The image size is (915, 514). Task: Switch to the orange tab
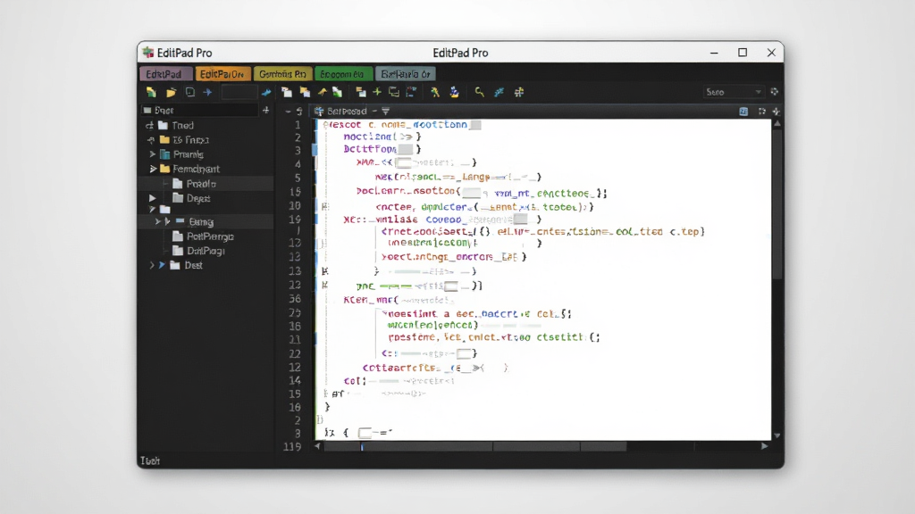point(222,74)
